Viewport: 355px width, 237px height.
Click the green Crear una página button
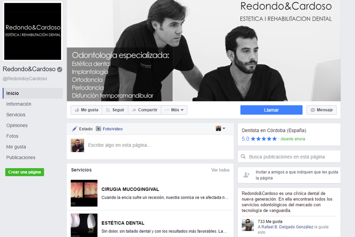coord(25,172)
